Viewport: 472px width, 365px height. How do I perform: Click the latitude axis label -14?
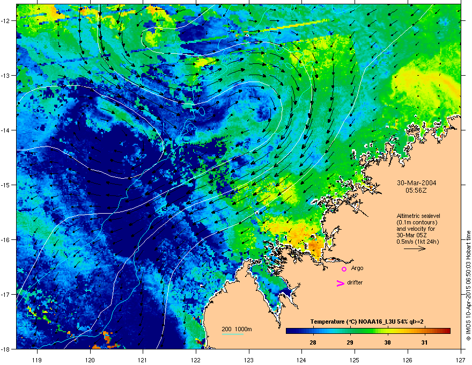click(6, 130)
